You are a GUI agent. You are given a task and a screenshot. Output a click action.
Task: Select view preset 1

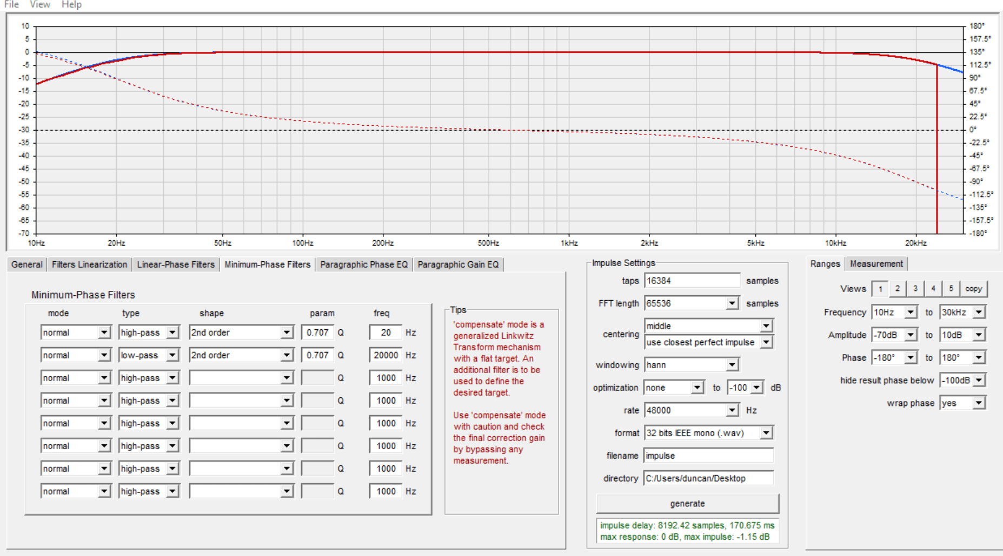[880, 289]
